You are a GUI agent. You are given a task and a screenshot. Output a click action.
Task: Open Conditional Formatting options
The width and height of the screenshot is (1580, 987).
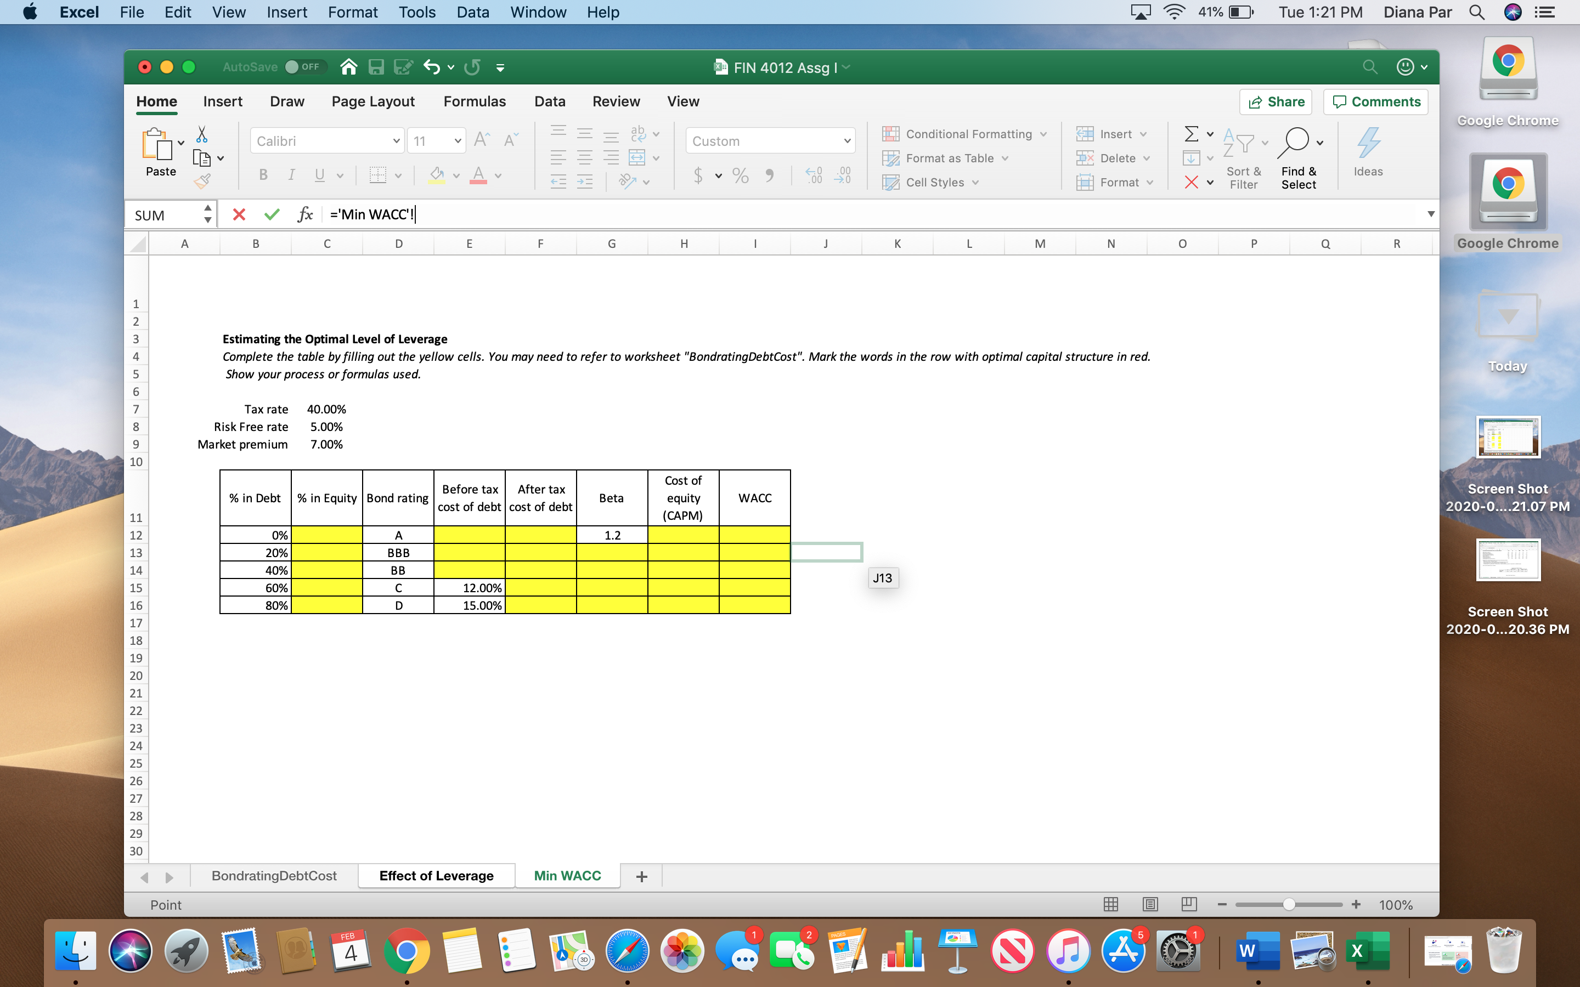pos(965,133)
